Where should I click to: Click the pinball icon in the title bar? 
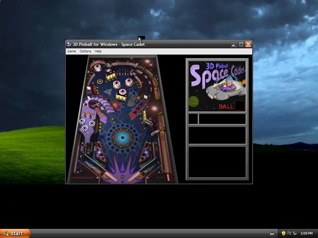coord(69,44)
